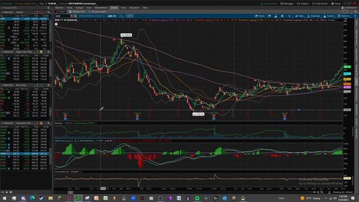Click the chart zoom magnifier icon at bottom right
Screen dimensions: 359x202
[x=321, y=192]
